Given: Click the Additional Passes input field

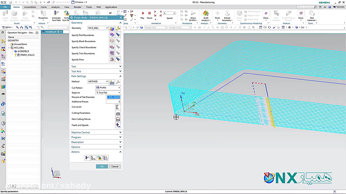Looking at the screenshot, I should (x=114, y=102).
